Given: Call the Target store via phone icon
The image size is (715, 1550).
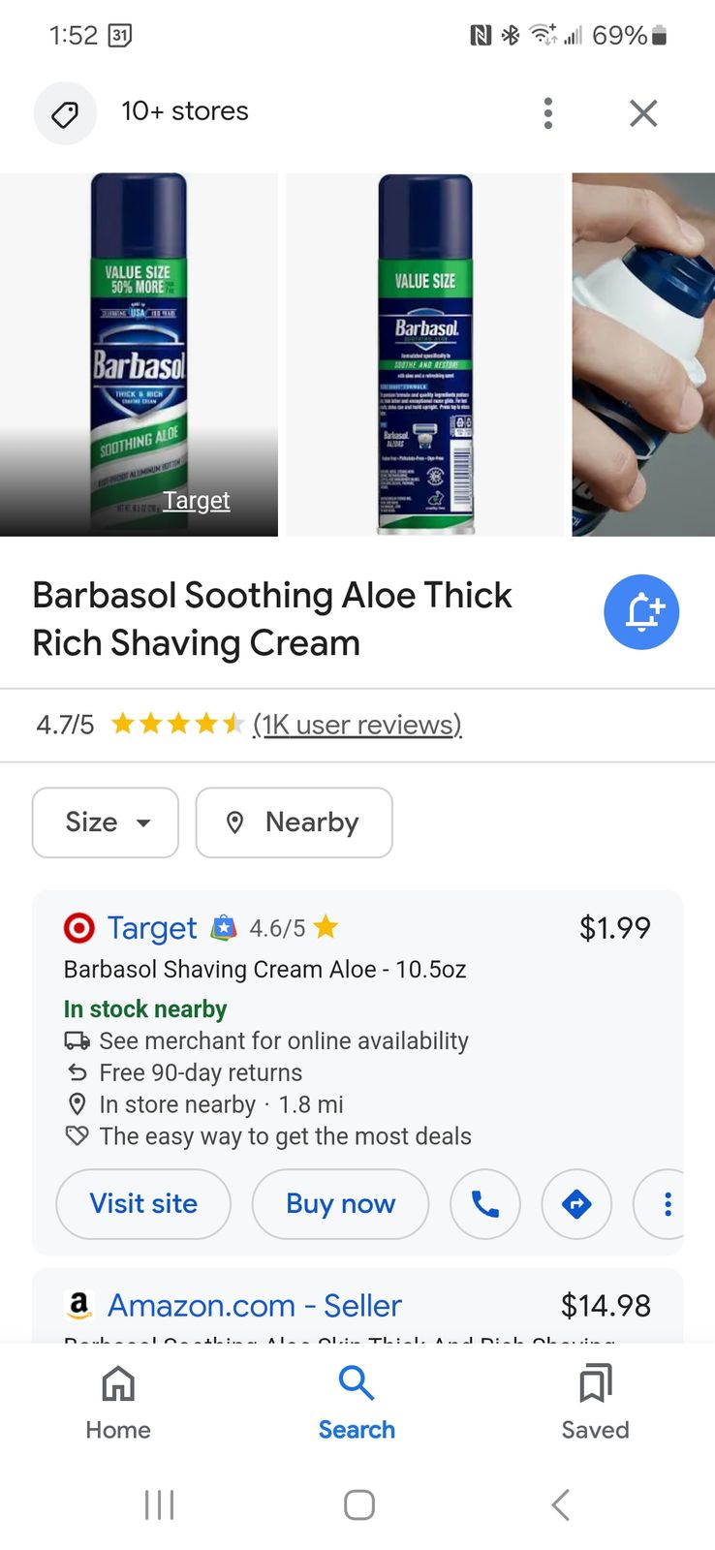Looking at the screenshot, I should (x=485, y=1204).
